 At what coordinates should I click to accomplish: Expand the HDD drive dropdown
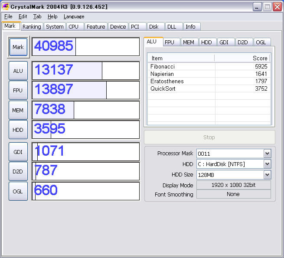tap(268, 164)
